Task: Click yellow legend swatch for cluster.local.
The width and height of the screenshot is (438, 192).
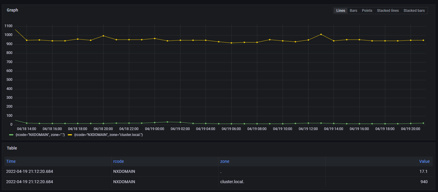Action: click(x=70, y=135)
